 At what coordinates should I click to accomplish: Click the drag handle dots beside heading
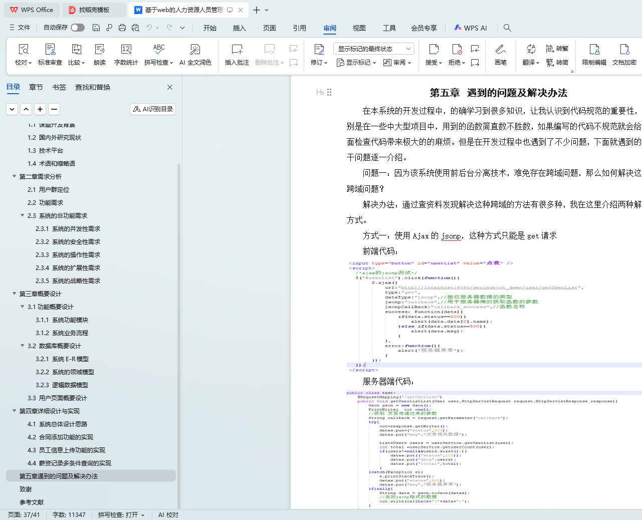click(329, 92)
